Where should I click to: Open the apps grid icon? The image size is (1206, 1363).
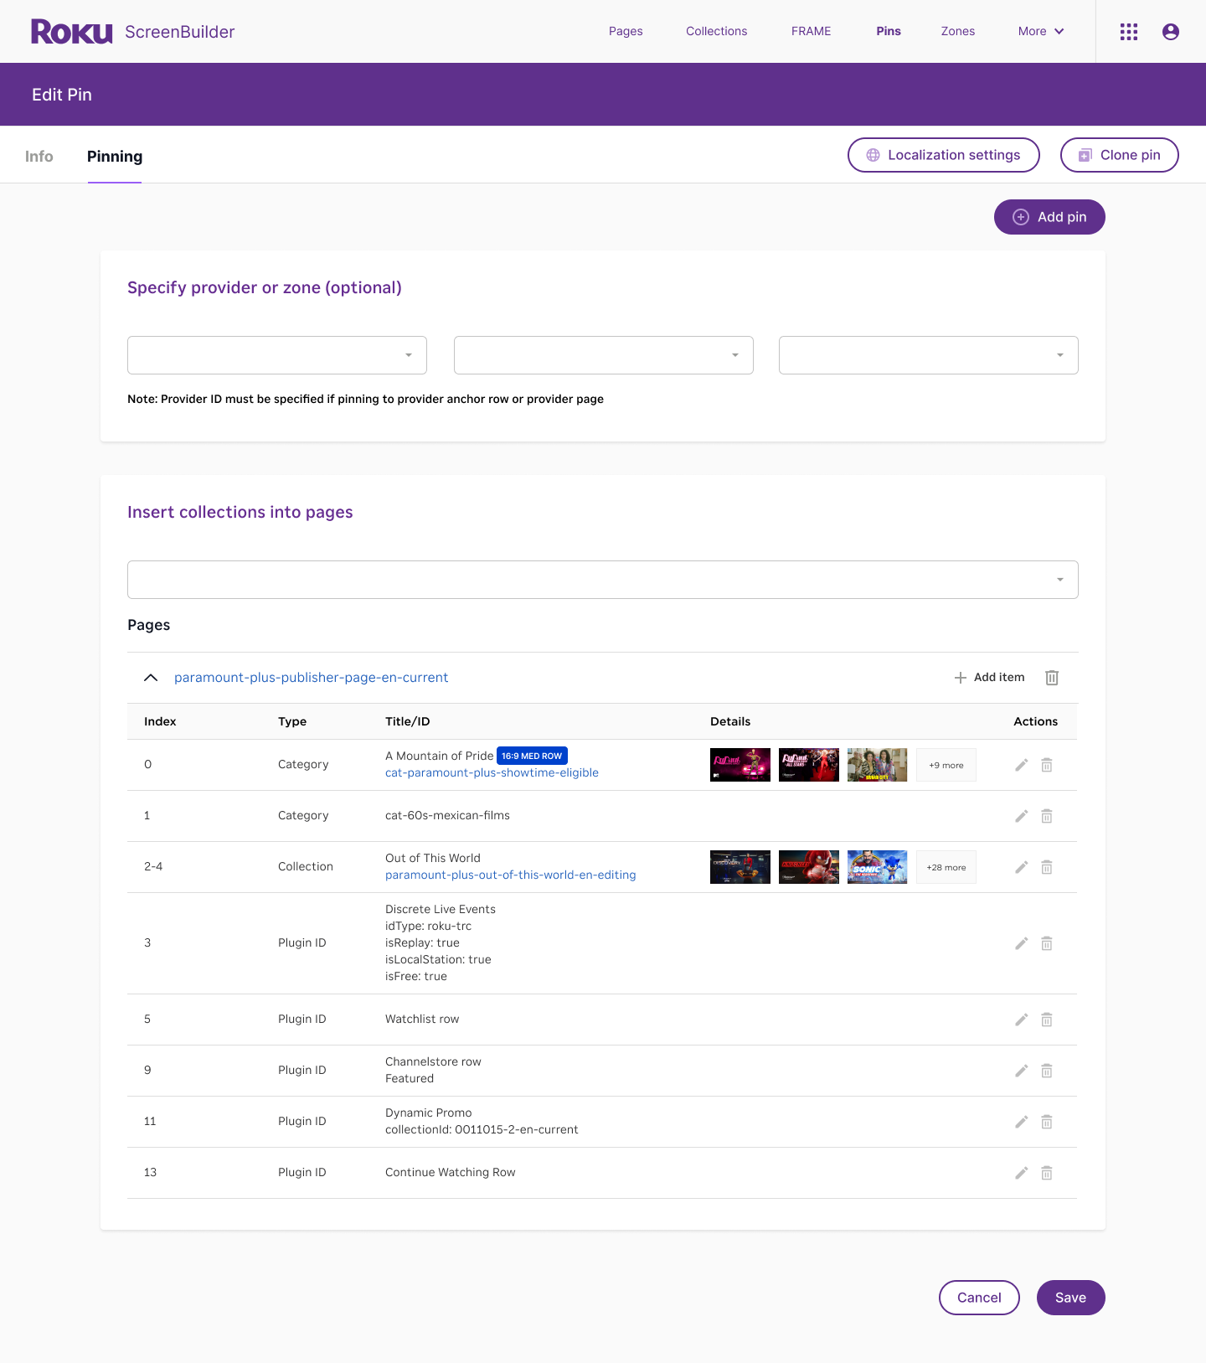point(1129,32)
